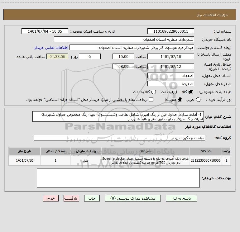The width and height of the screenshot is (240, 232).
Task: Click کد کالا column header
Action: (x=206, y=151)
